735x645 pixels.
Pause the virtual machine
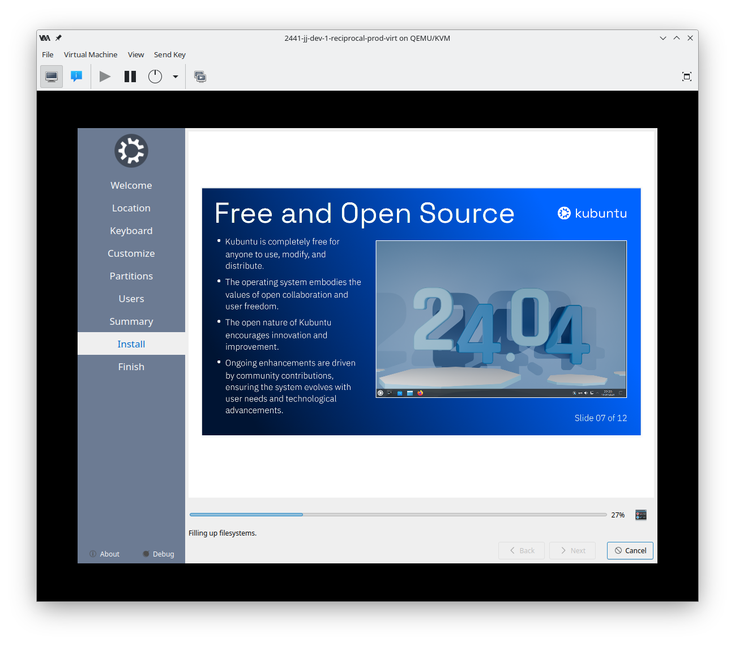[x=130, y=77]
